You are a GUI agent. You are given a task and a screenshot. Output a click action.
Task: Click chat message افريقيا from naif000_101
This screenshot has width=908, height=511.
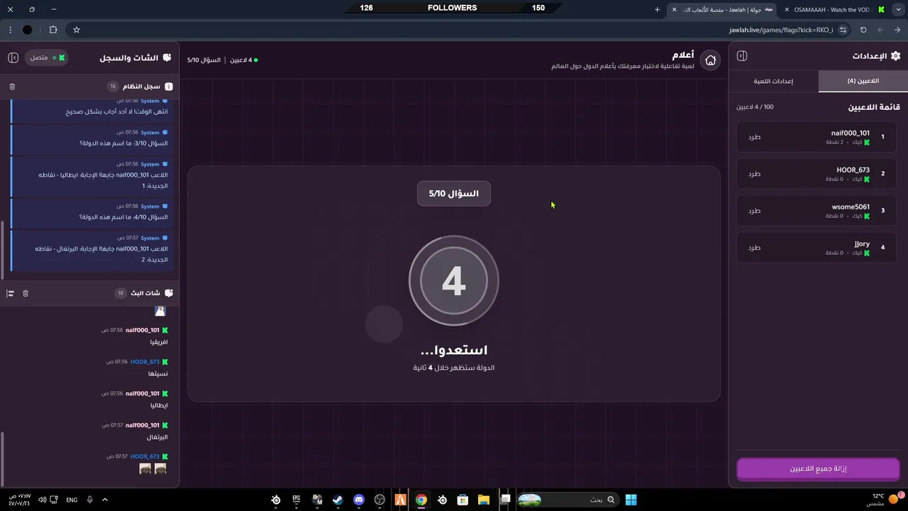[x=159, y=342]
